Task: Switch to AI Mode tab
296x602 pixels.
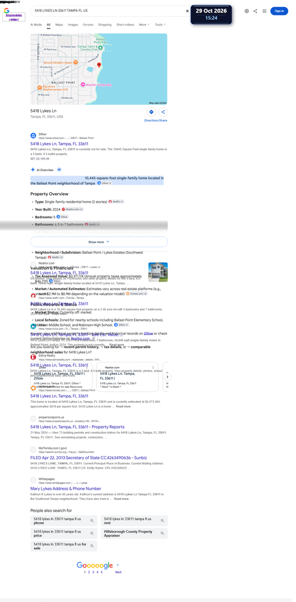Action: [x=36, y=24]
